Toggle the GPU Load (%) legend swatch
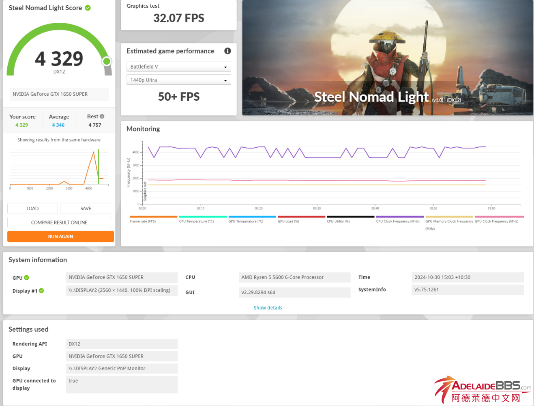The width and height of the screenshot is (534, 406). coord(302,217)
